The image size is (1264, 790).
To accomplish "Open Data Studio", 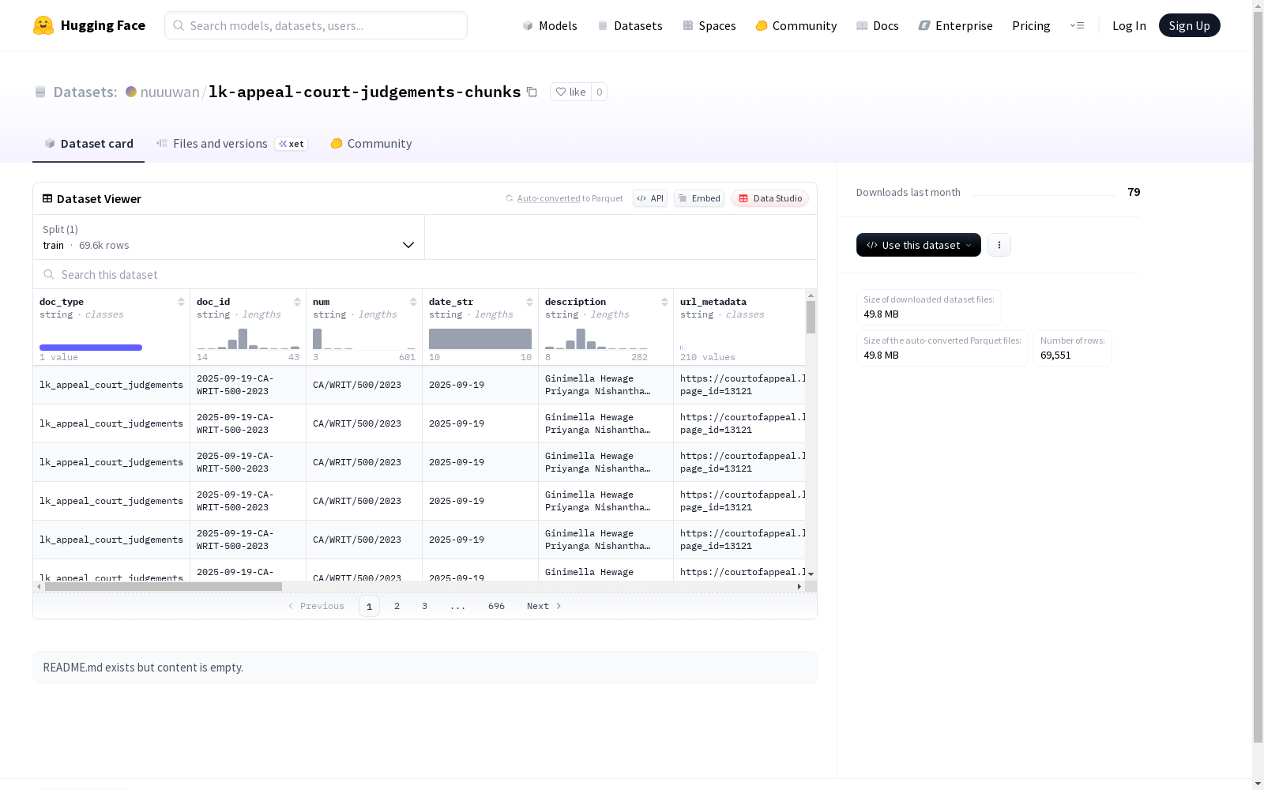I will pyautogui.click(x=769, y=198).
